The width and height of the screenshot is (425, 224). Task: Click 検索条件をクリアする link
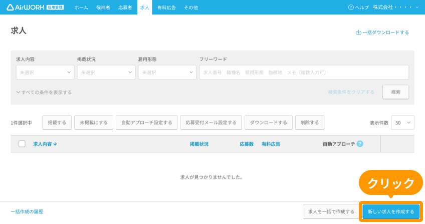click(x=351, y=92)
